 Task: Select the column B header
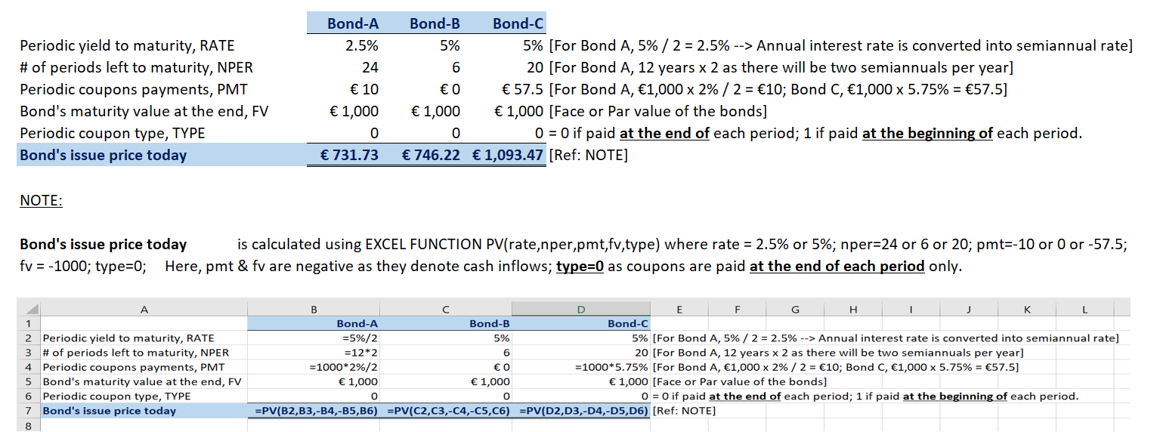(314, 309)
